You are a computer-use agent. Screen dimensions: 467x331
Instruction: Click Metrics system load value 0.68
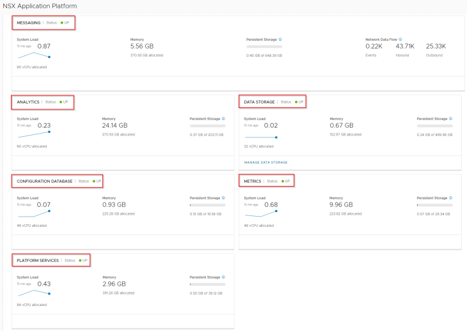tap(271, 204)
